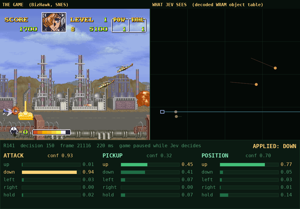Click the 'WHAT JEV SEES' panel title

(169, 5)
